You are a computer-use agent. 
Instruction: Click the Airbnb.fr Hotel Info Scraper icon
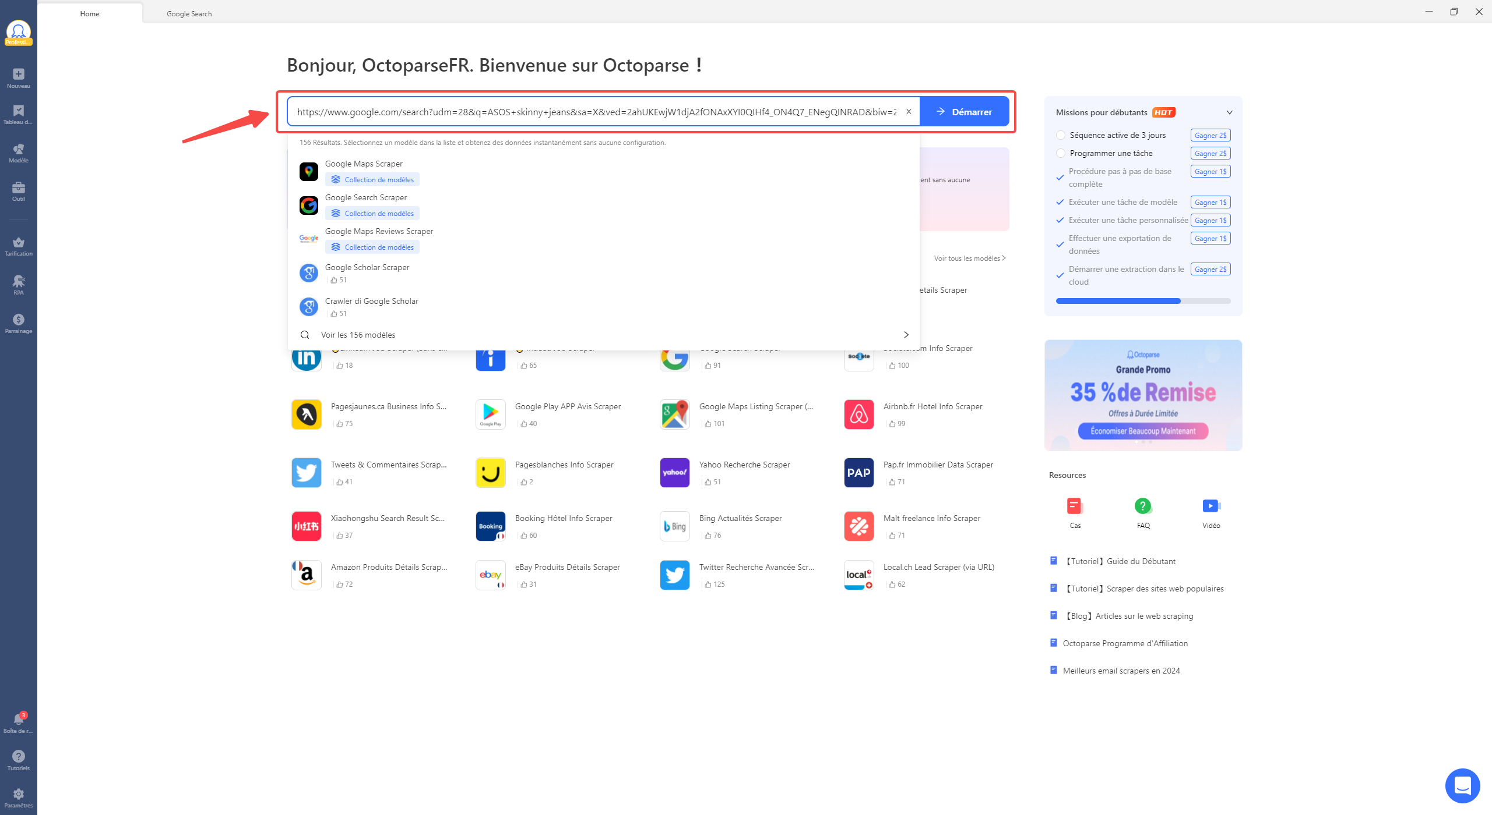pyautogui.click(x=859, y=414)
